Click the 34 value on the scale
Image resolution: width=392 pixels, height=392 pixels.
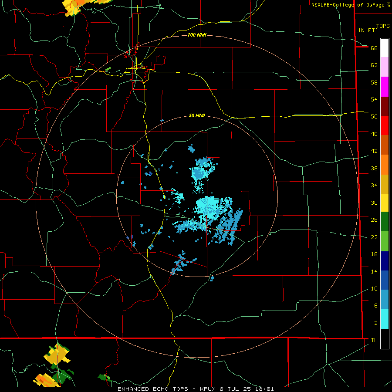point(374,186)
